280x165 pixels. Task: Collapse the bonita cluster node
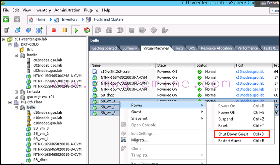pyautogui.click(x=16, y=55)
